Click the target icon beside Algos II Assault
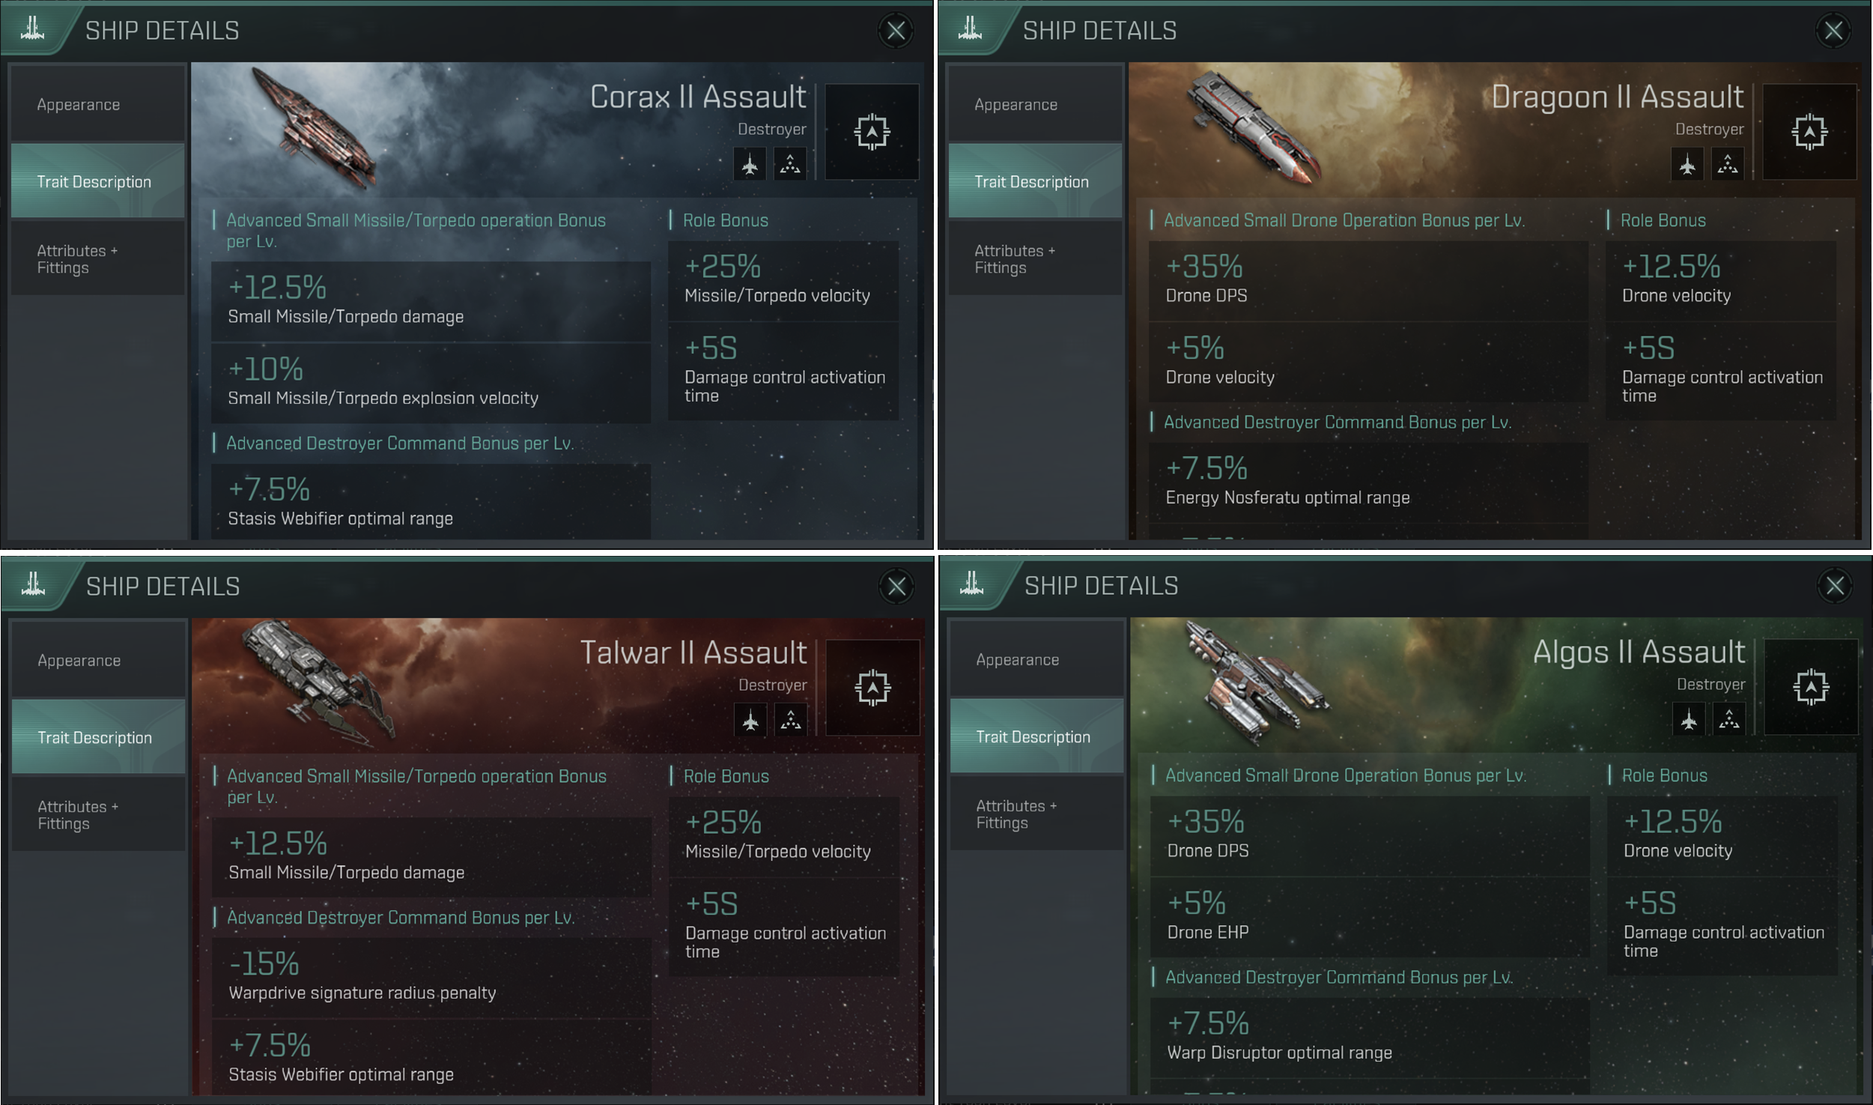 point(1811,687)
